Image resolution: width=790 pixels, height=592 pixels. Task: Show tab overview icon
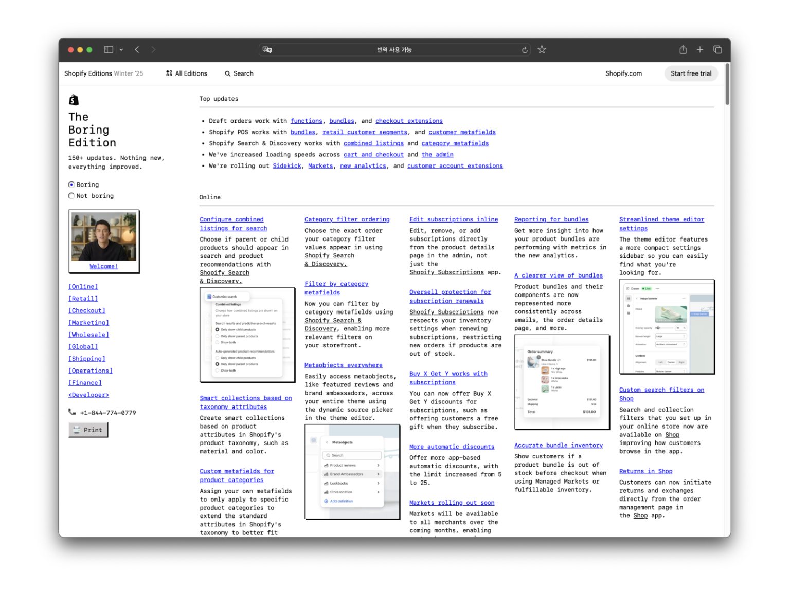point(717,50)
